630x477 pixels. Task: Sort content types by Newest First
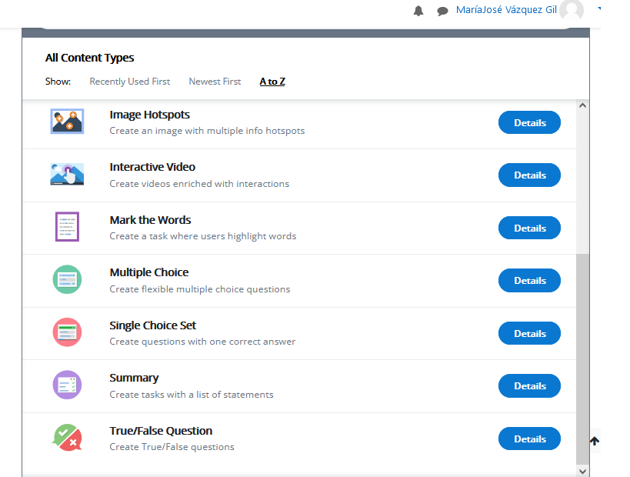pyautogui.click(x=215, y=82)
